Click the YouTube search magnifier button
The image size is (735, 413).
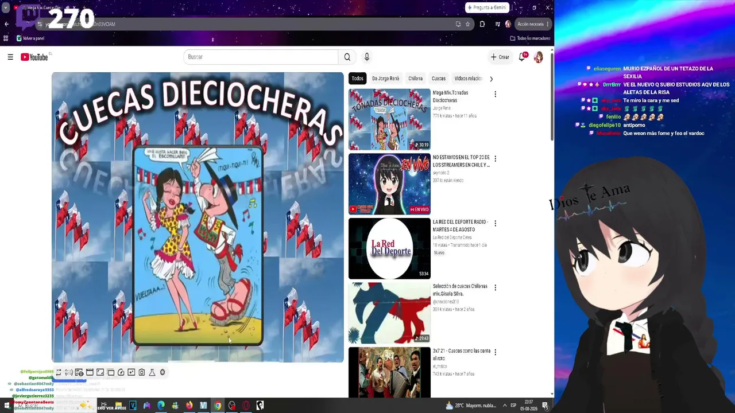(x=347, y=57)
